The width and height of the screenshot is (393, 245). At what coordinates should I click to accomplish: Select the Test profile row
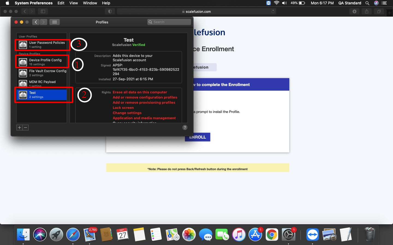click(41, 95)
